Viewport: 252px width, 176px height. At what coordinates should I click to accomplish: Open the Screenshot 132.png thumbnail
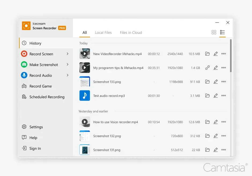[x=85, y=136]
